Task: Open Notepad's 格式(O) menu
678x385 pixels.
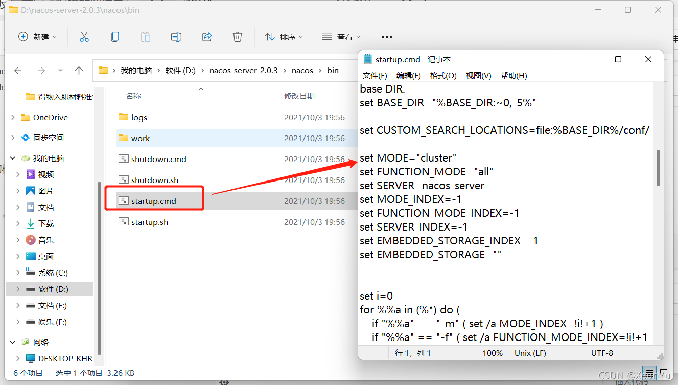Action: (443, 75)
